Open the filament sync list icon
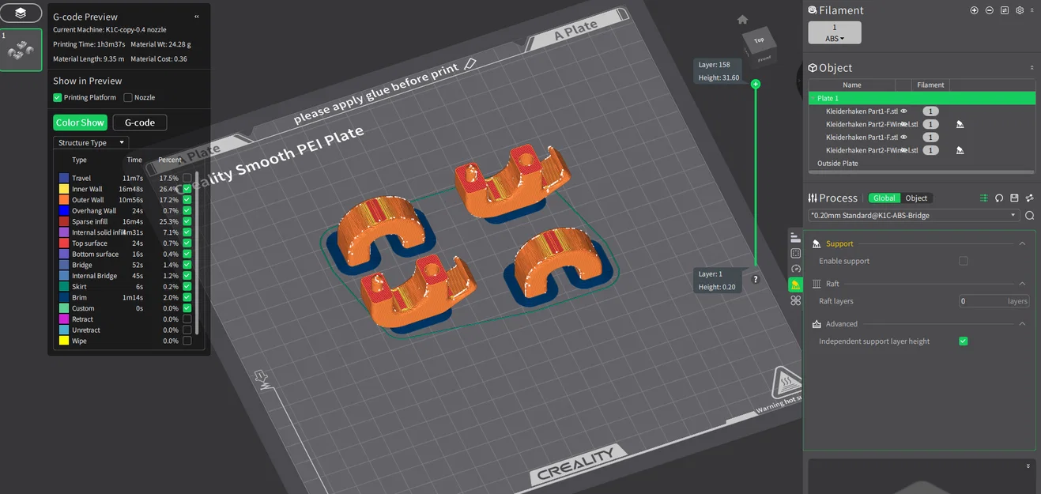The image size is (1041, 494). click(1004, 10)
